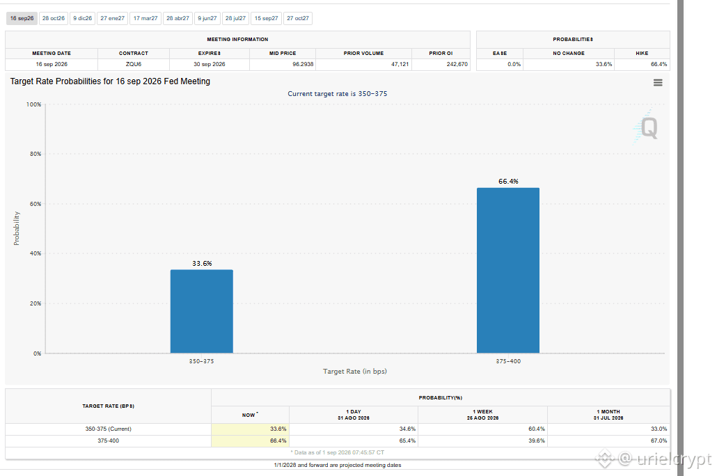The image size is (717, 476).
Task: Select the 16 sep26 meeting tab
Action: click(22, 18)
